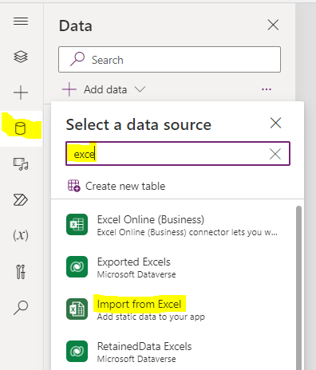Screen dimensions: 316x370
Task: Open the Tree view layers icon
Action: (x=21, y=57)
